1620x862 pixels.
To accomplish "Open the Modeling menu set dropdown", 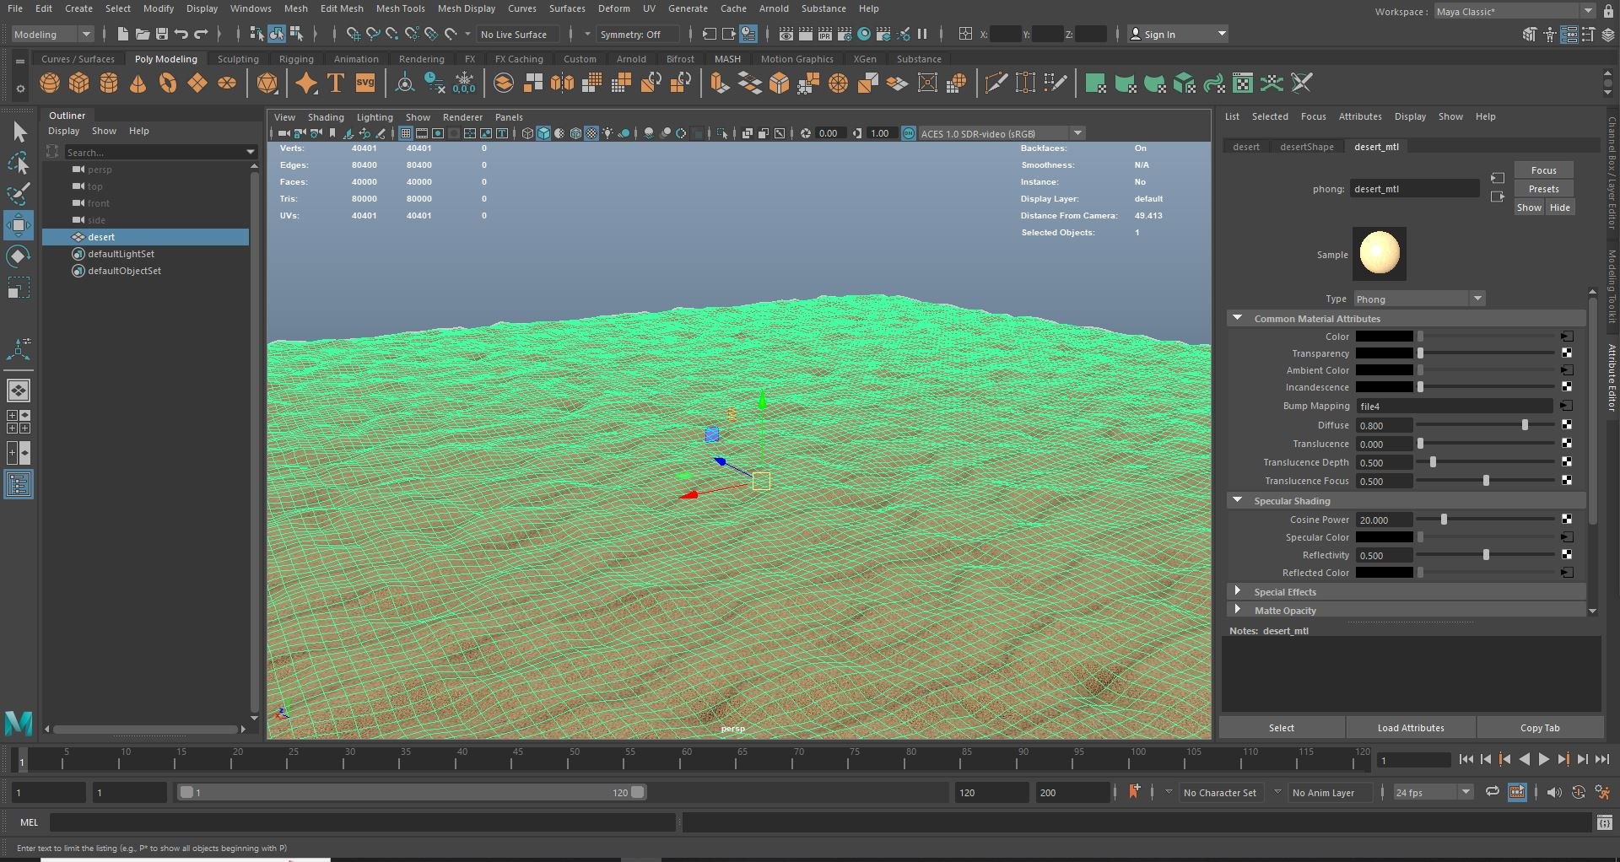I will point(52,34).
